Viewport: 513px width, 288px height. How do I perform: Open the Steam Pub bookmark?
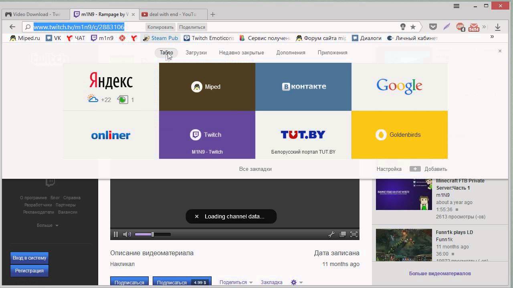(x=160, y=38)
